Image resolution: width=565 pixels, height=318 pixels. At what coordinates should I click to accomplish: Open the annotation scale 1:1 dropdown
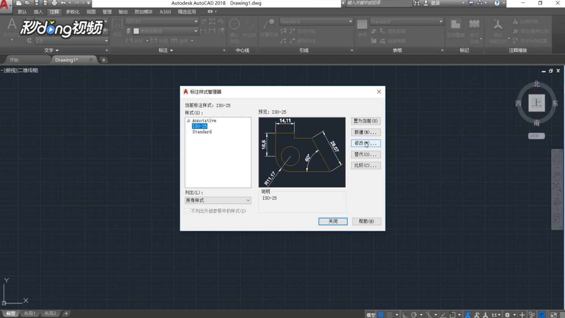coord(496,315)
